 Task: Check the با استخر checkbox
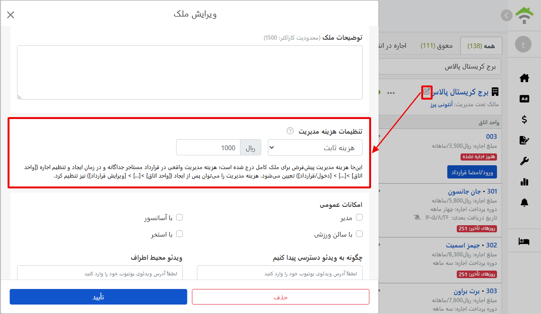(x=179, y=234)
